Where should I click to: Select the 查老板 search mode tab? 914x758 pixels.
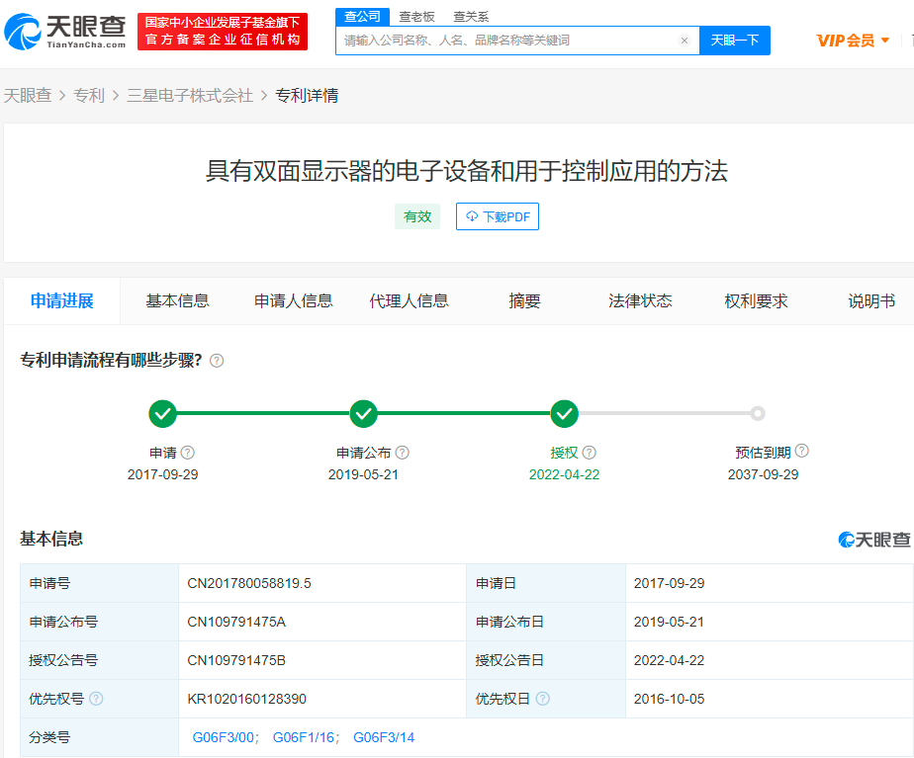[416, 17]
